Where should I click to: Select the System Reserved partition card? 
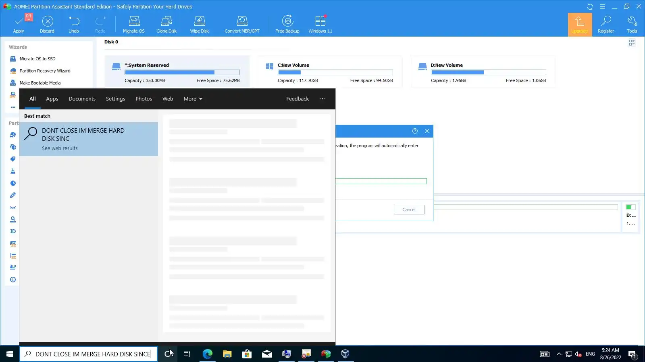click(177, 72)
